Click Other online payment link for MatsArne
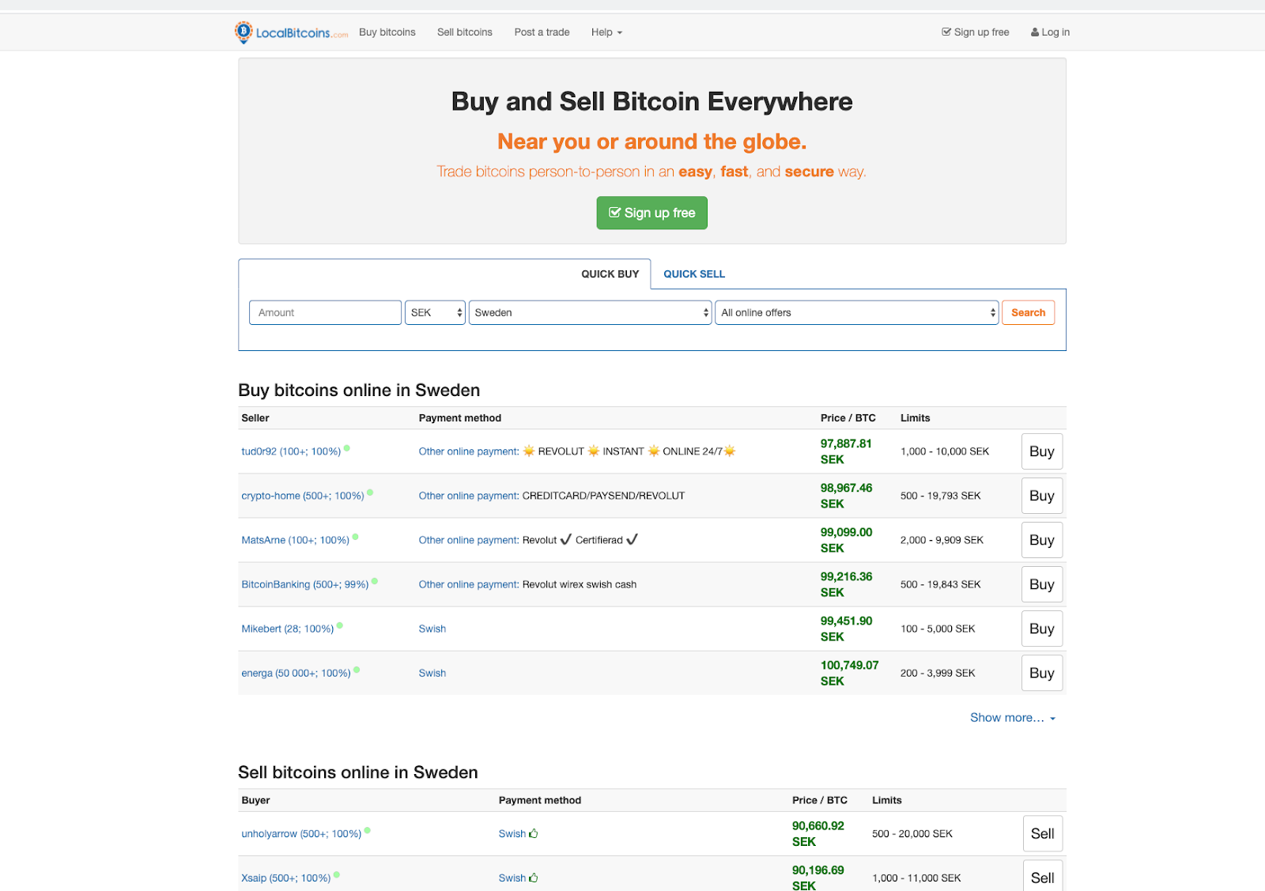Screen dimensions: 1265x891 [x=469, y=540]
